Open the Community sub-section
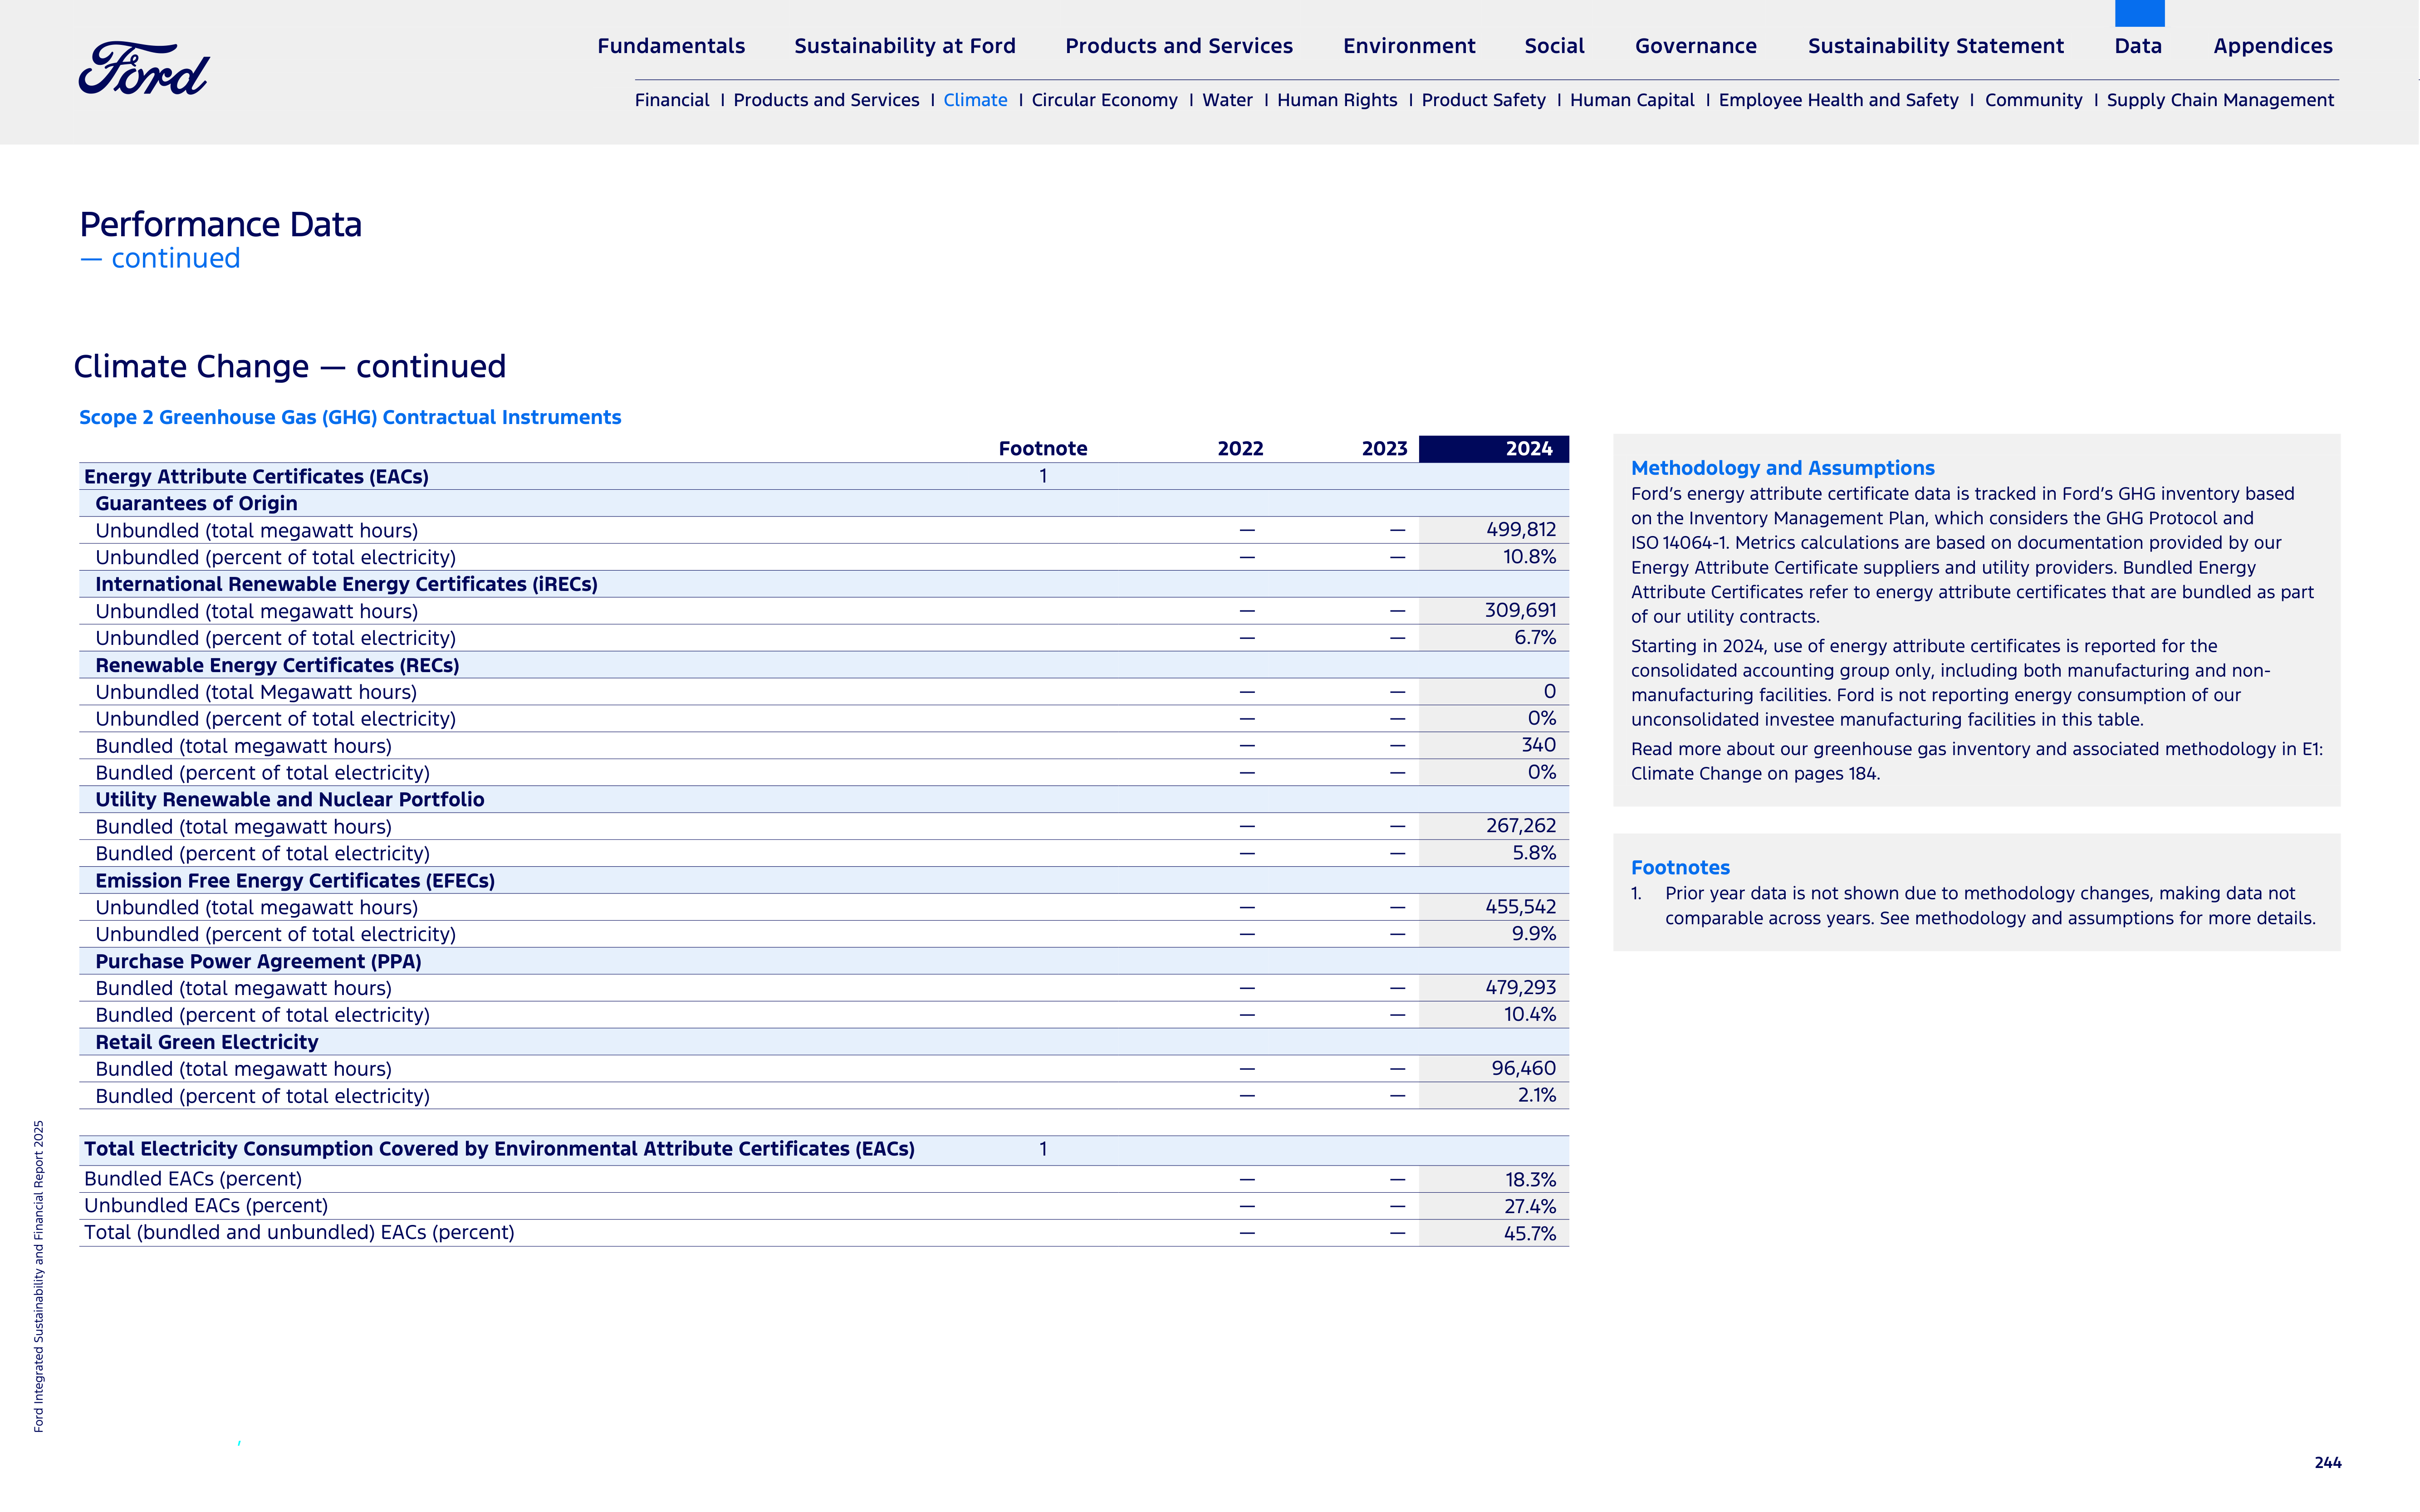This screenshot has height=1512, width=2420. (x=2033, y=100)
